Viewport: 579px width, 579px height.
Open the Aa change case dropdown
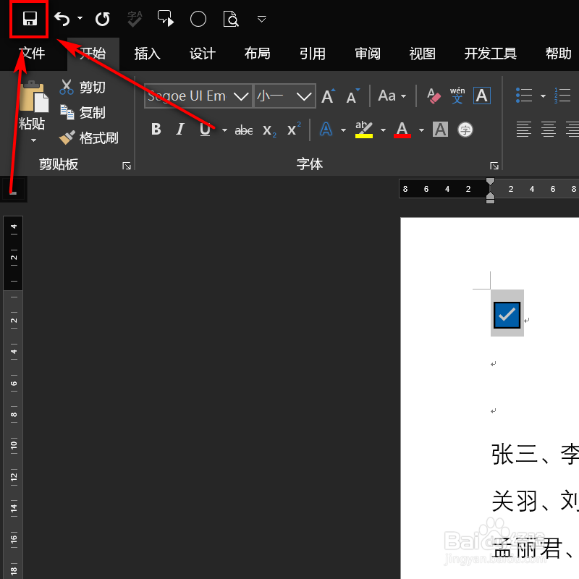pyautogui.click(x=392, y=96)
